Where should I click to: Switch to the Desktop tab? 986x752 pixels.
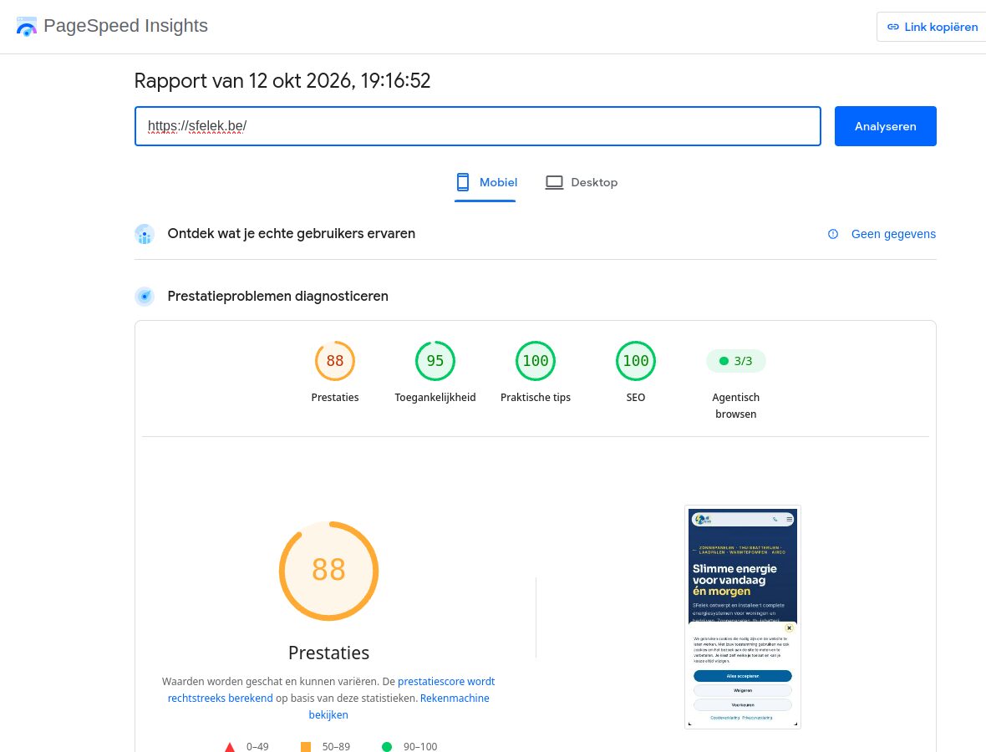pyautogui.click(x=581, y=183)
